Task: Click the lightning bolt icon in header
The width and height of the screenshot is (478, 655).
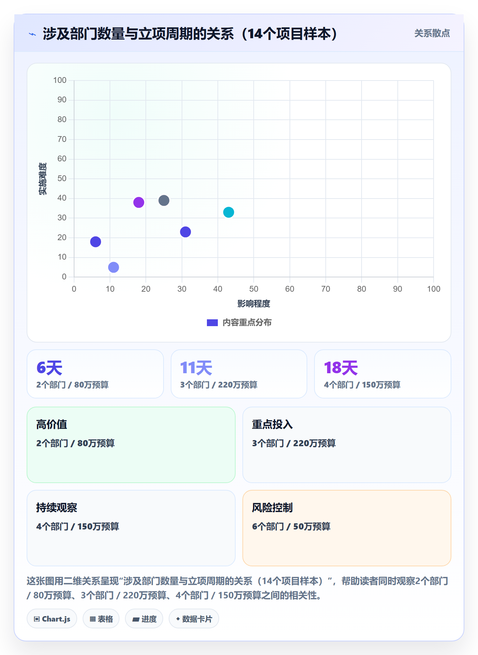Action: click(x=32, y=34)
